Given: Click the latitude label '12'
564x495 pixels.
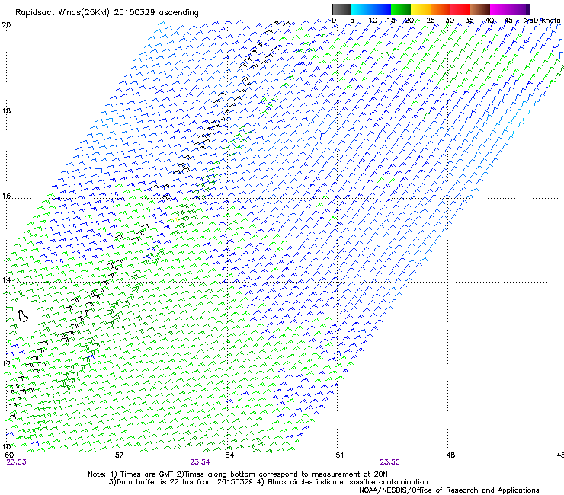Looking at the screenshot, I should (6, 363).
